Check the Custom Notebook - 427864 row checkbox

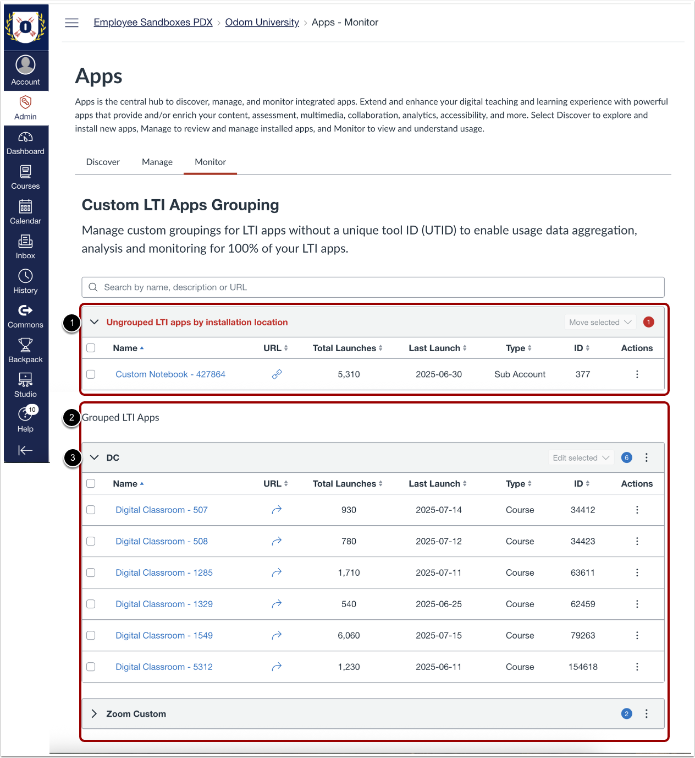click(x=91, y=374)
